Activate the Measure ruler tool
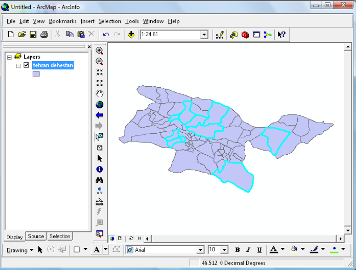 99,202
